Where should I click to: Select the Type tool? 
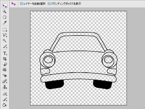(x=5, y=53)
